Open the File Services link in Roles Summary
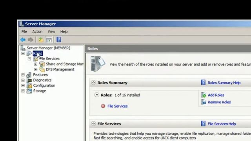 pyautogui.click(x=118, y=106)
